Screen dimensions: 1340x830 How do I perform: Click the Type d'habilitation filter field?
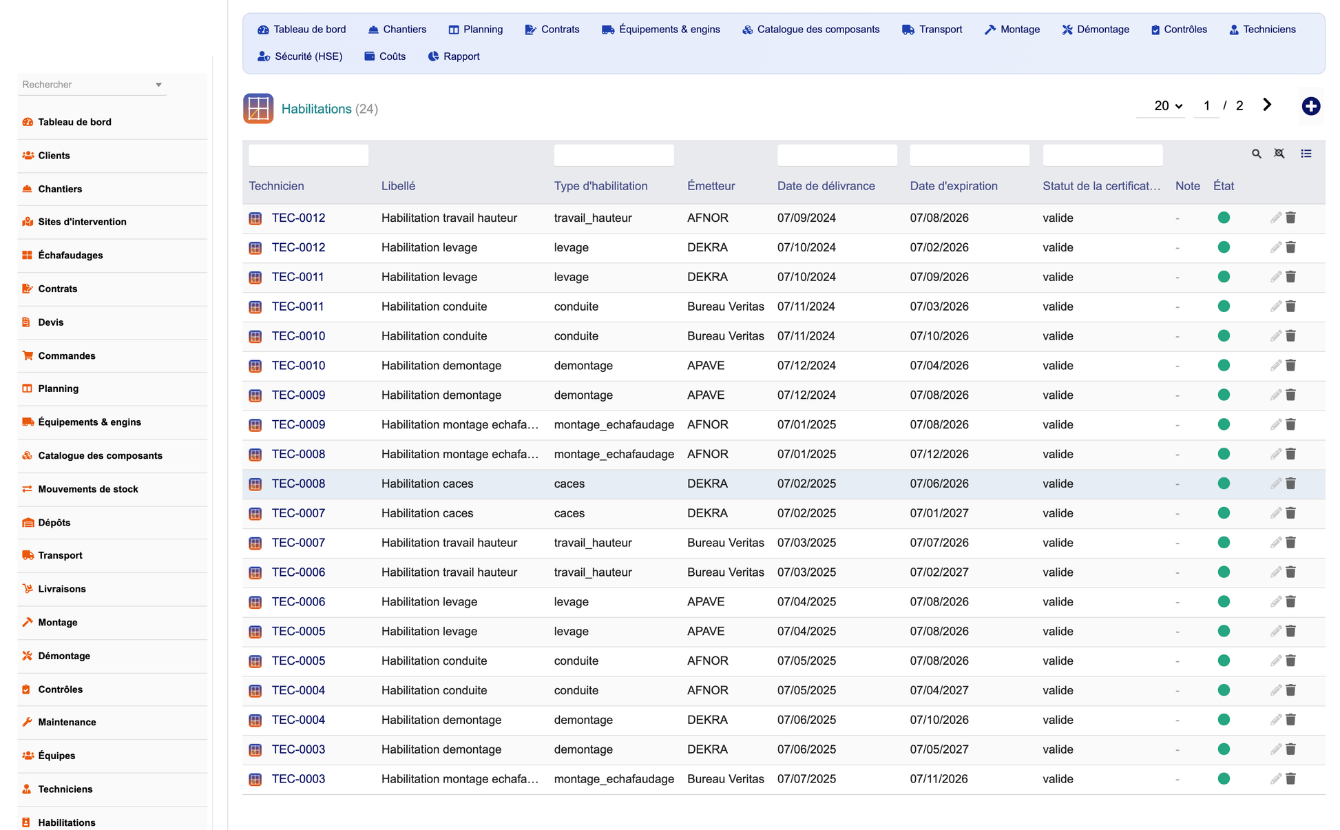pos(614,155)
